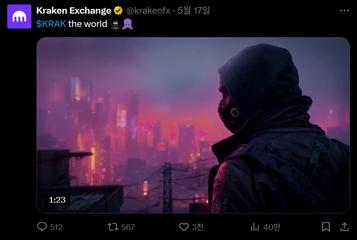The width and height of the screenshot is (357, 240).
Task: Open the @krakenfx handle link
Action: point(148,11)
